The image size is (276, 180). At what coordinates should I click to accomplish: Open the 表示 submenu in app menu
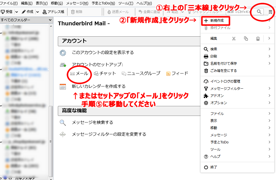pyautogui.click(x=237, y=121)
